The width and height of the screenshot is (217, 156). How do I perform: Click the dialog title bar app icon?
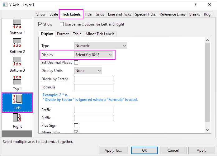pyautogui.click(x=5, y=5)
